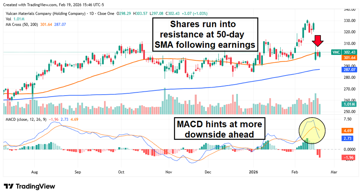The image size is (362, 196).
Task: Click the 2026 label on the time axis
Action: (254, 172)
